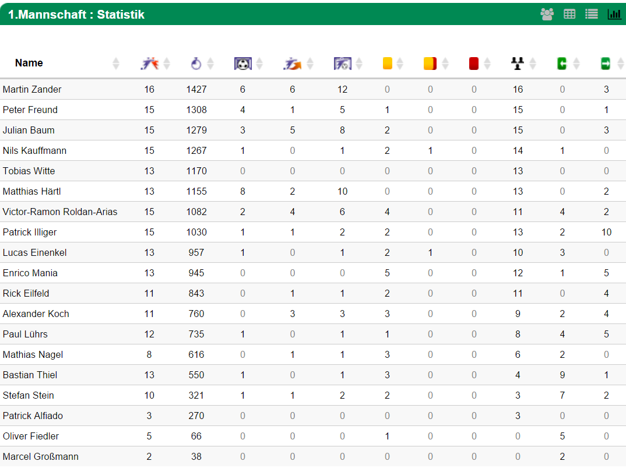Click the yellow-red card column icon
This screenshot has height=468, width=626.
point(430,64)
